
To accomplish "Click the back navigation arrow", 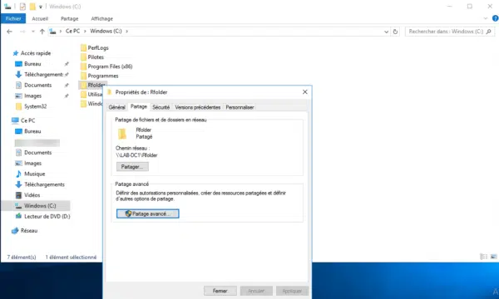I will 9,32.
